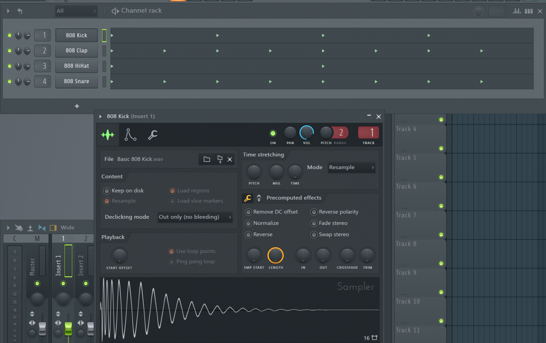Screen dimensions: 546x343
Task: Select the Keep on disk radio button
Action: pyautogui.click(x=107, y=190)
